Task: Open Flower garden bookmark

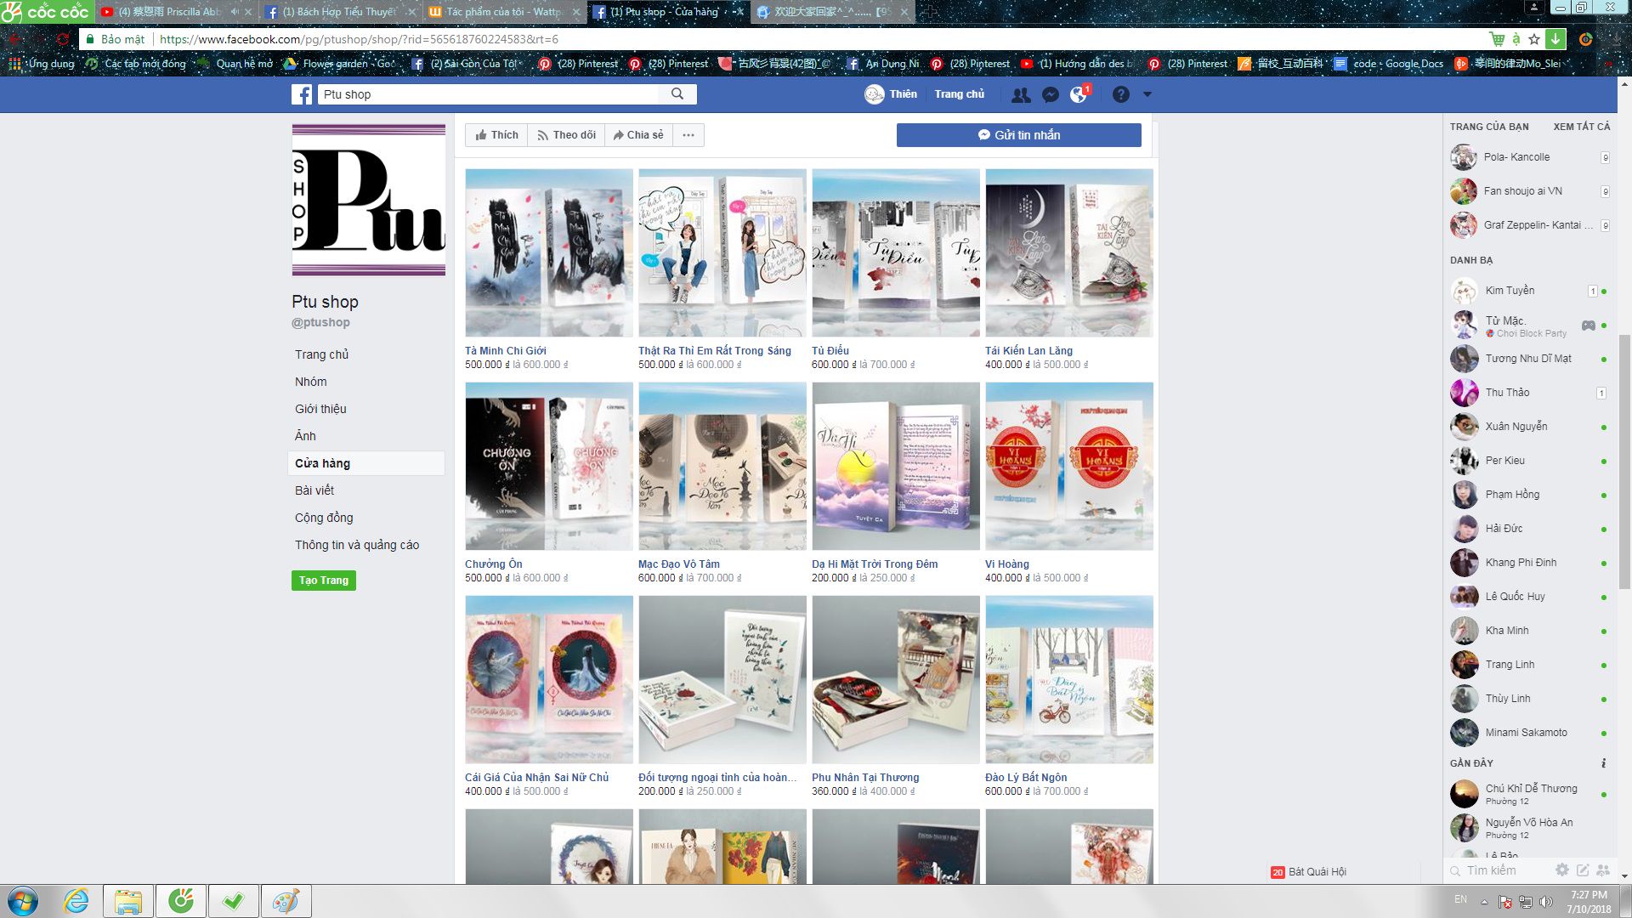Action: [340, 64]
